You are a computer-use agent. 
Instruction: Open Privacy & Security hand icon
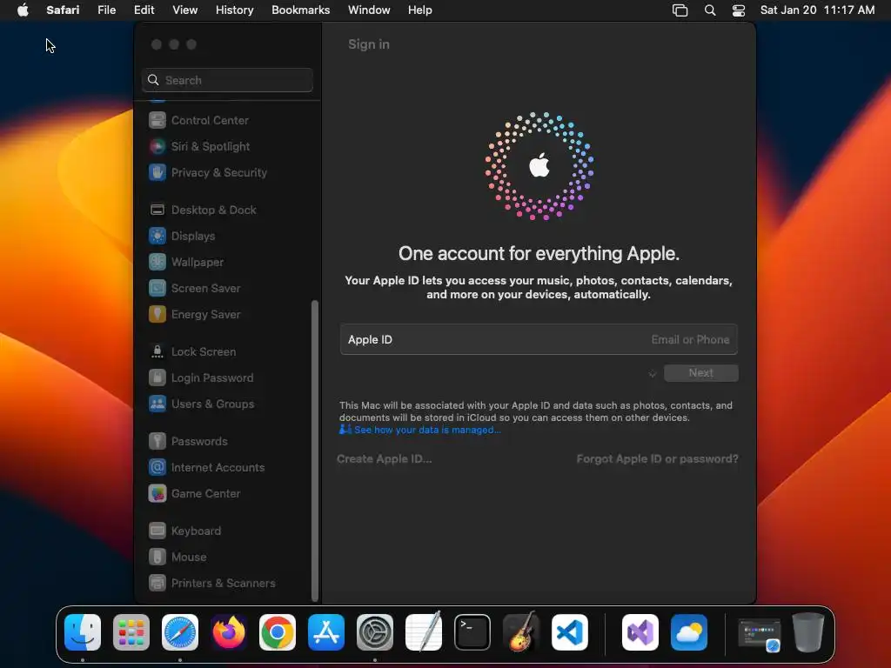[x=157, y=172]
